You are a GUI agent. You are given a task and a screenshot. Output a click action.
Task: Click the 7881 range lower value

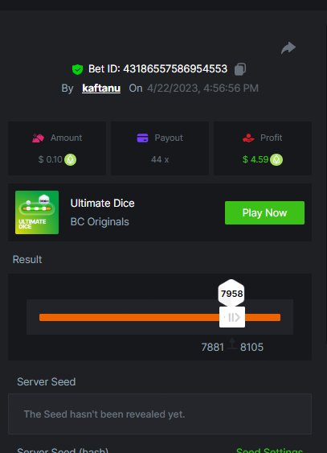point(213,347)
